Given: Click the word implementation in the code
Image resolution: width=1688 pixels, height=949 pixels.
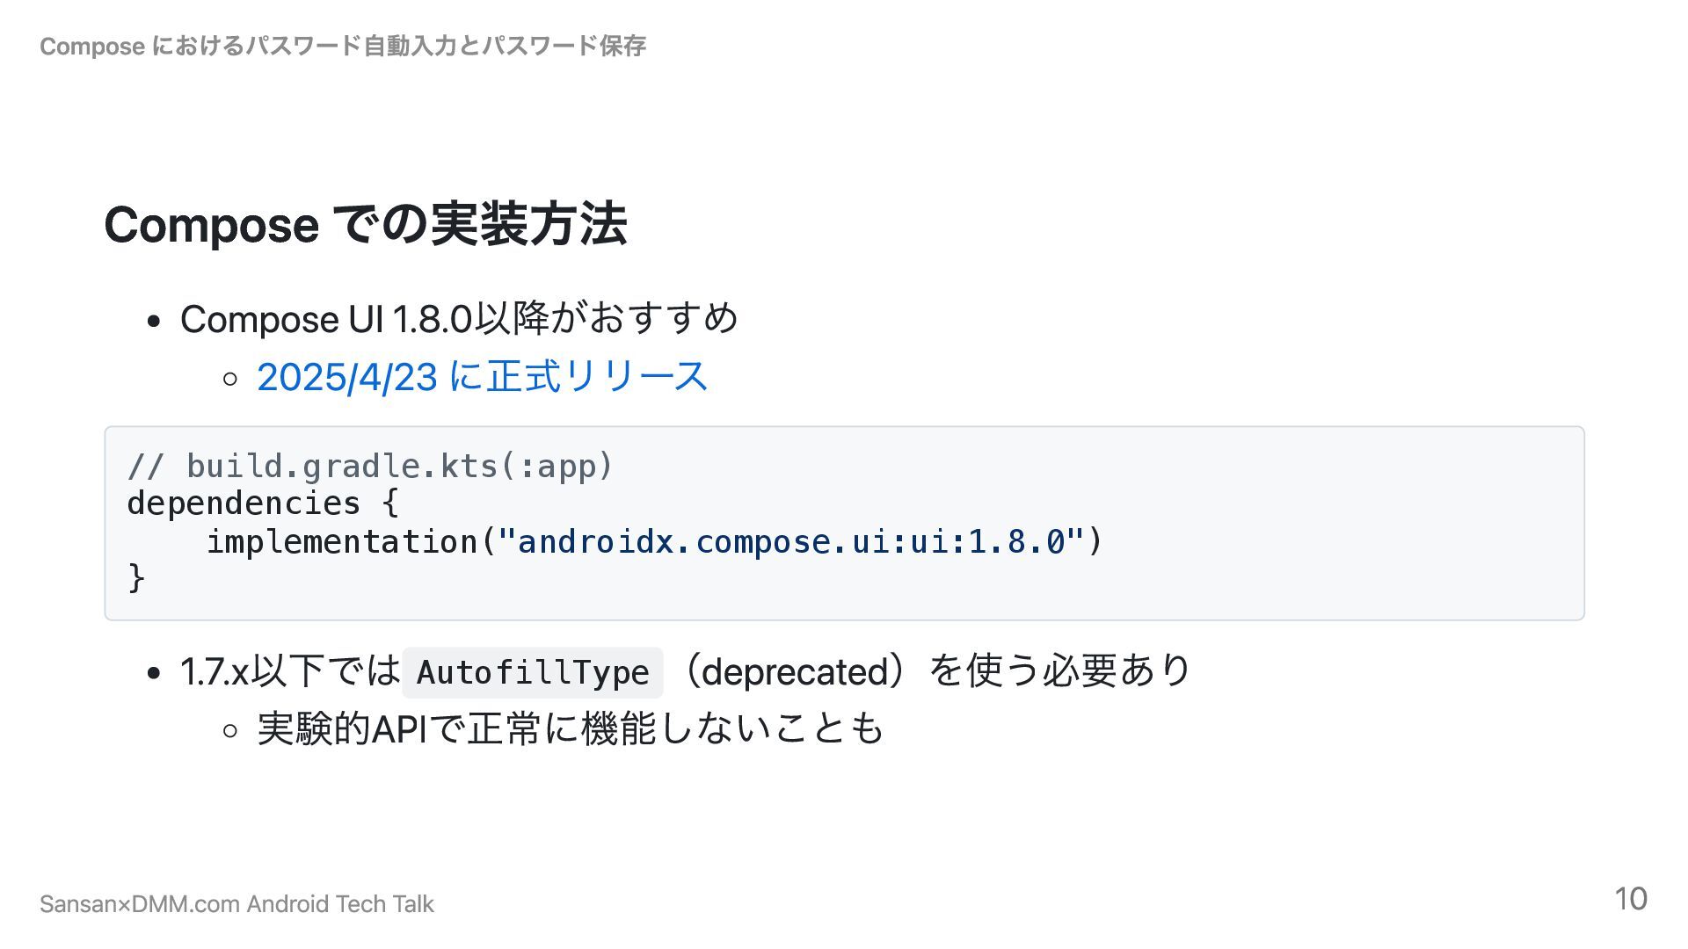Looking at the screenshot, I should (x=343, y=541).
